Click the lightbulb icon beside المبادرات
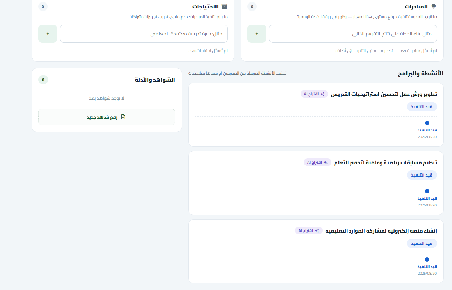The width and height of the screenshot is (452, 290). [434, 7]
